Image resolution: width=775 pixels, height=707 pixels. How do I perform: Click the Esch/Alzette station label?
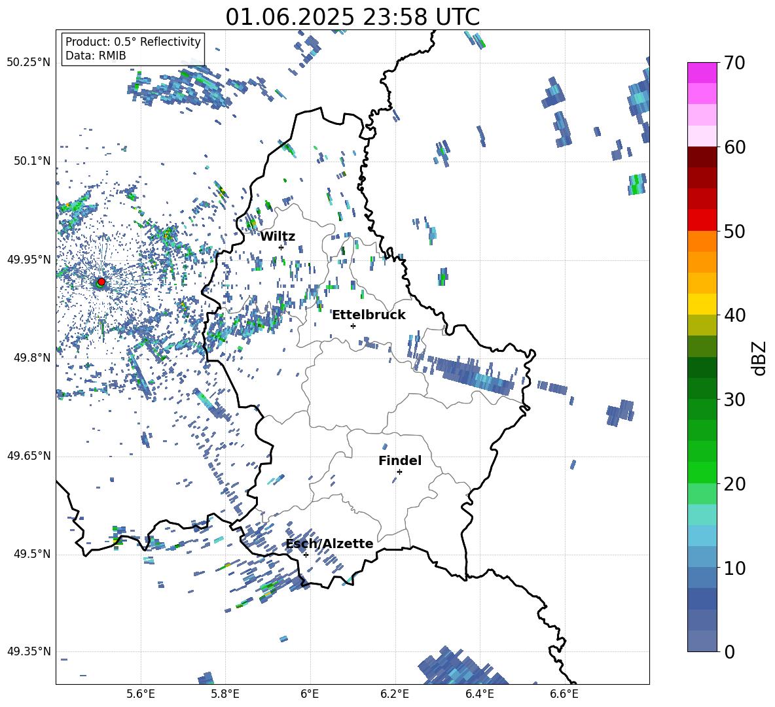tap(330, 543)
